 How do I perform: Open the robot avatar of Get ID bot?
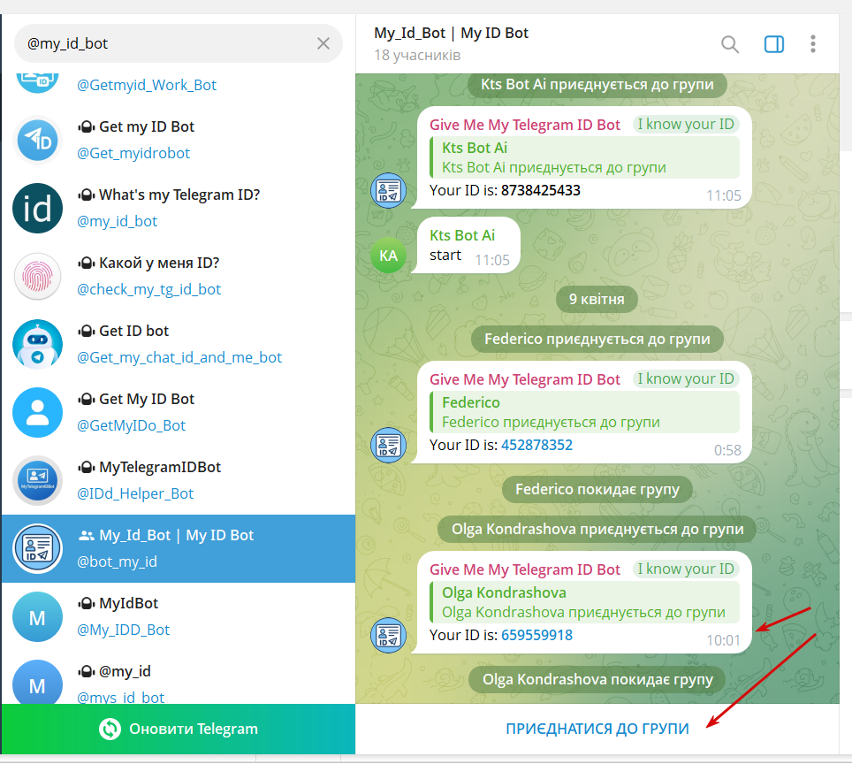point(37,344)
